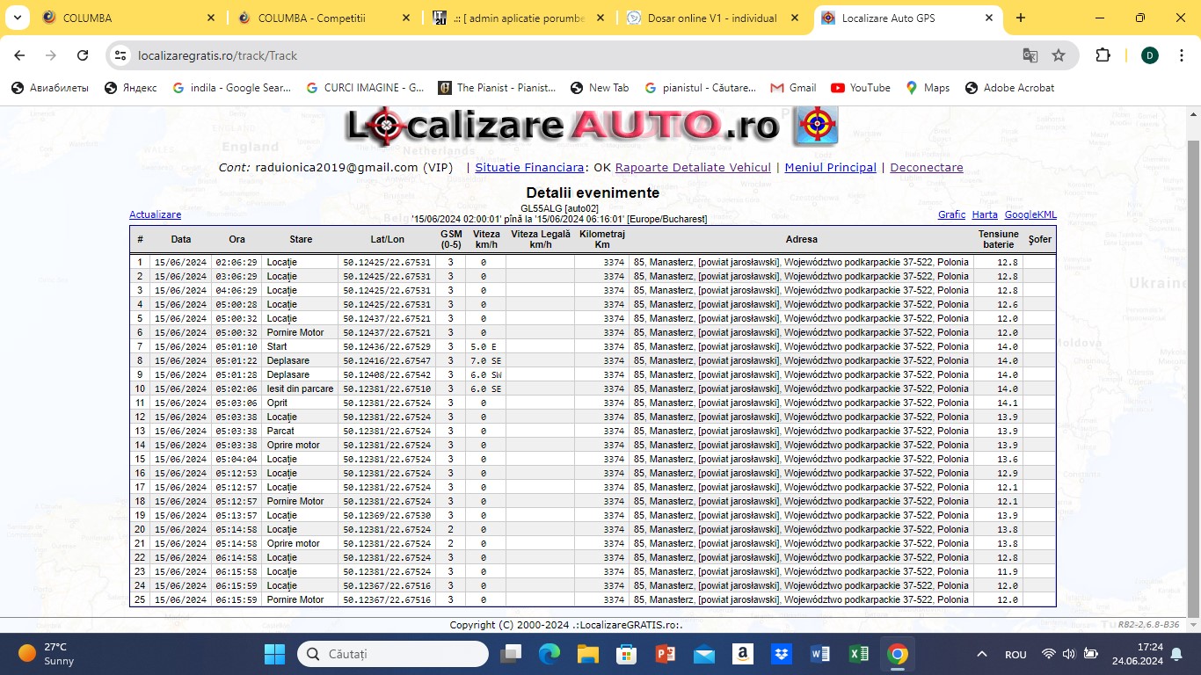Click the Deconectare logout link
Viewport: 1201px width, 675px height.
[x=926, y=167]
